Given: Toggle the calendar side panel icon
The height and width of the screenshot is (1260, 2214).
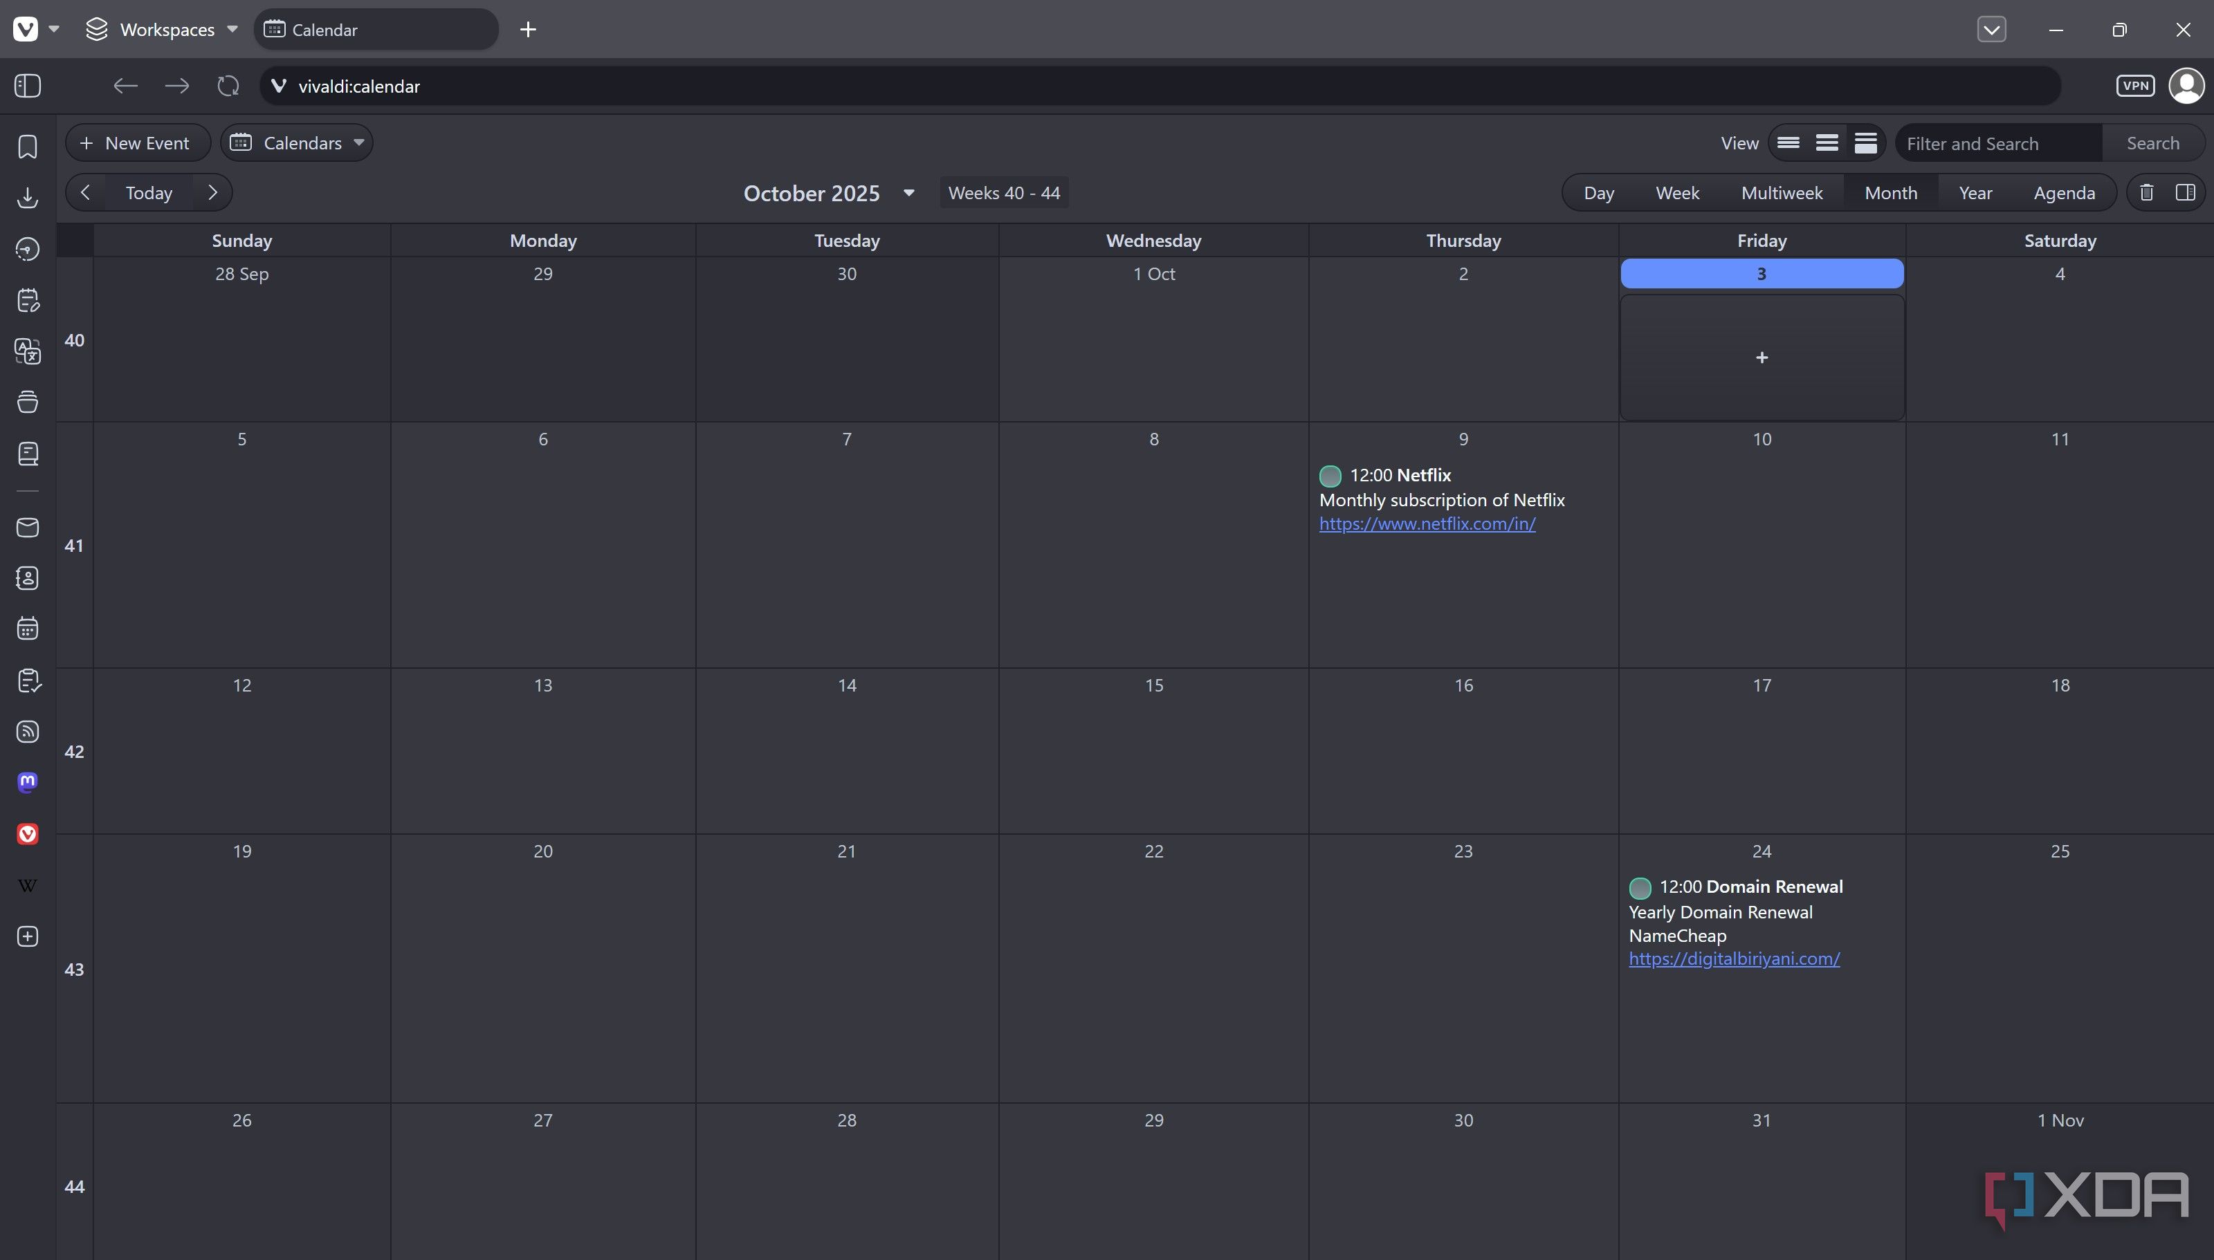Looking at the screenshot, I should (x=2186, y=192).
